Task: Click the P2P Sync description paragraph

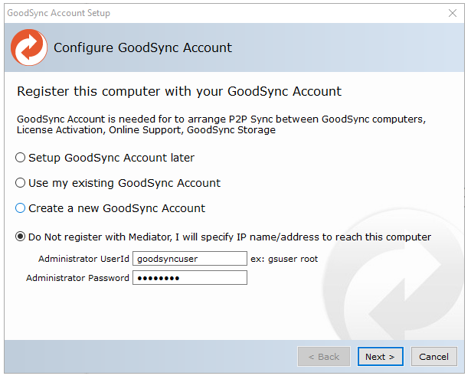Action: pos(221,125)
